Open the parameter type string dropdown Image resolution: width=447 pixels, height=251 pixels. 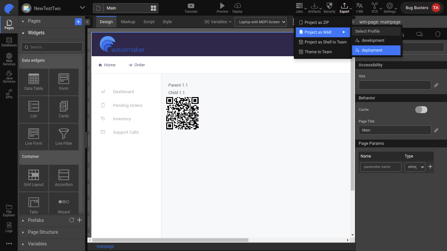pos(415,167)
